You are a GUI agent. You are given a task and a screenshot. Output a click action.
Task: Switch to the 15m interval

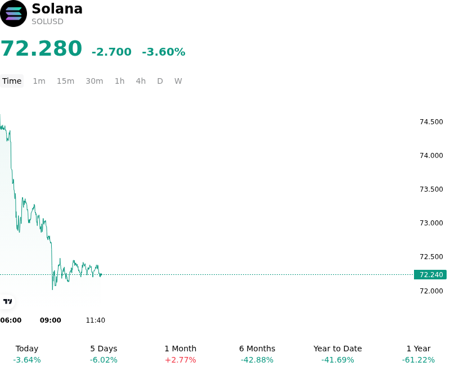point(65,81)
